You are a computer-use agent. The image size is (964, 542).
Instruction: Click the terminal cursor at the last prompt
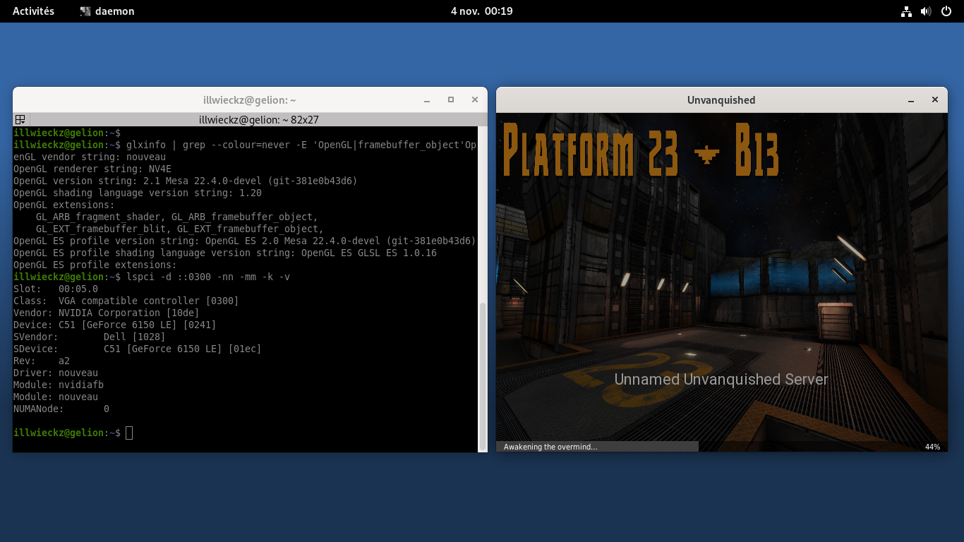[129, 433]
